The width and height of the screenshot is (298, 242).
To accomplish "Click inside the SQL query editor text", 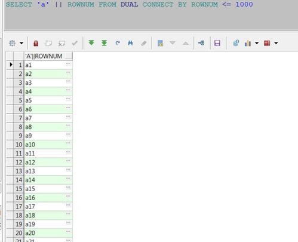I will [x=130, y=4].
